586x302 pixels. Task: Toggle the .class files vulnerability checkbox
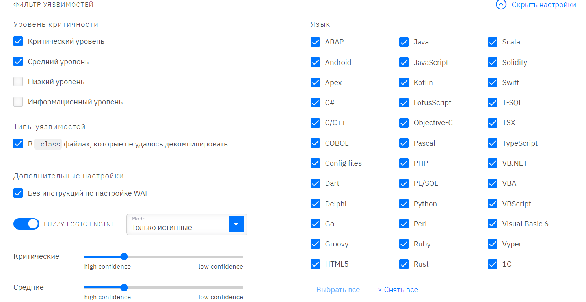[18, 144]
